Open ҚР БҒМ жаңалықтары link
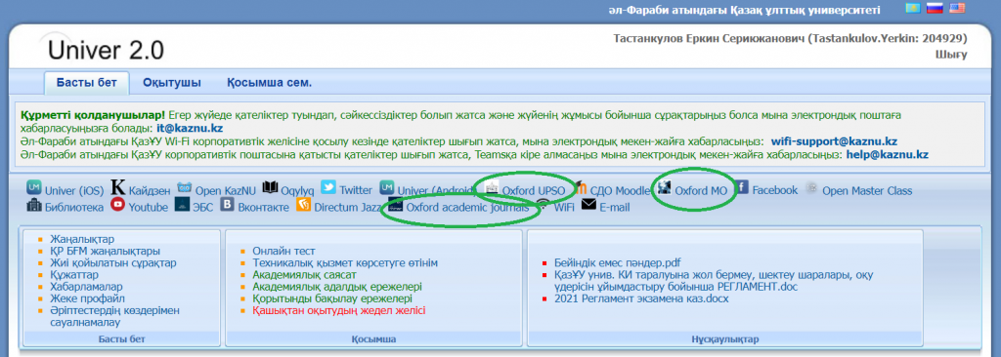Image resolution: width=1001 pixels, height=357 pixels. (x=106, y=252)
